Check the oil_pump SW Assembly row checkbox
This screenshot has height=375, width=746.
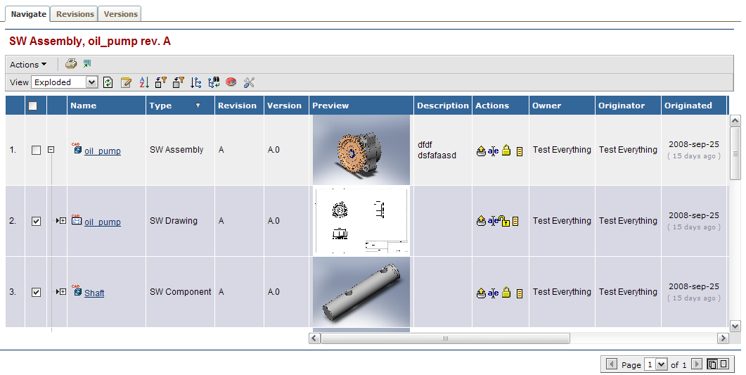(x=37, y=150)
